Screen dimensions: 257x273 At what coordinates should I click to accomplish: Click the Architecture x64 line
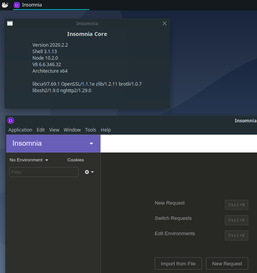click(50, 71)
